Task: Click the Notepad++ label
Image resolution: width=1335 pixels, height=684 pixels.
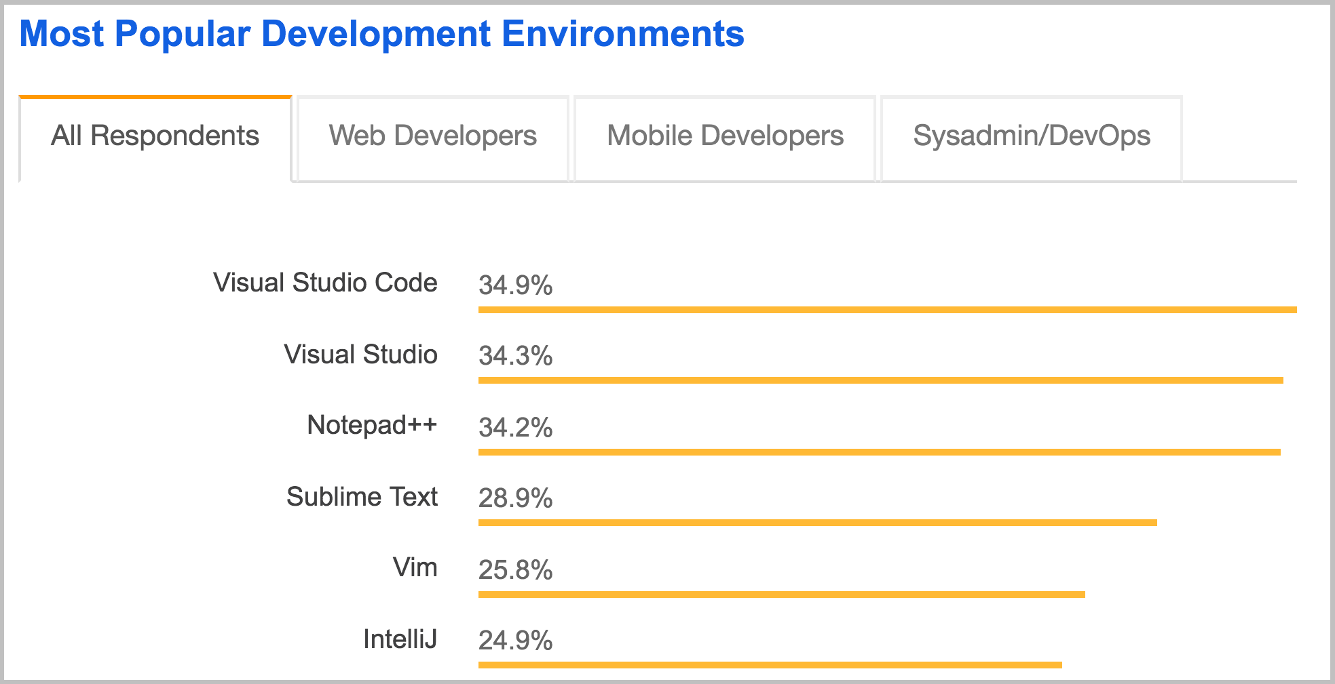Action: click(372, 425)
